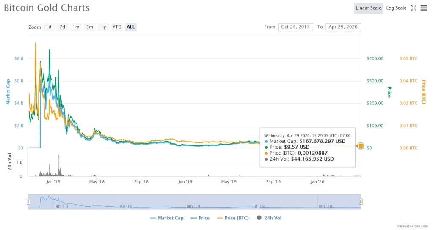Screen dimensions: 433x230
Task: Toggle Price (BTC) series in legend
Action: pos(233,218)
